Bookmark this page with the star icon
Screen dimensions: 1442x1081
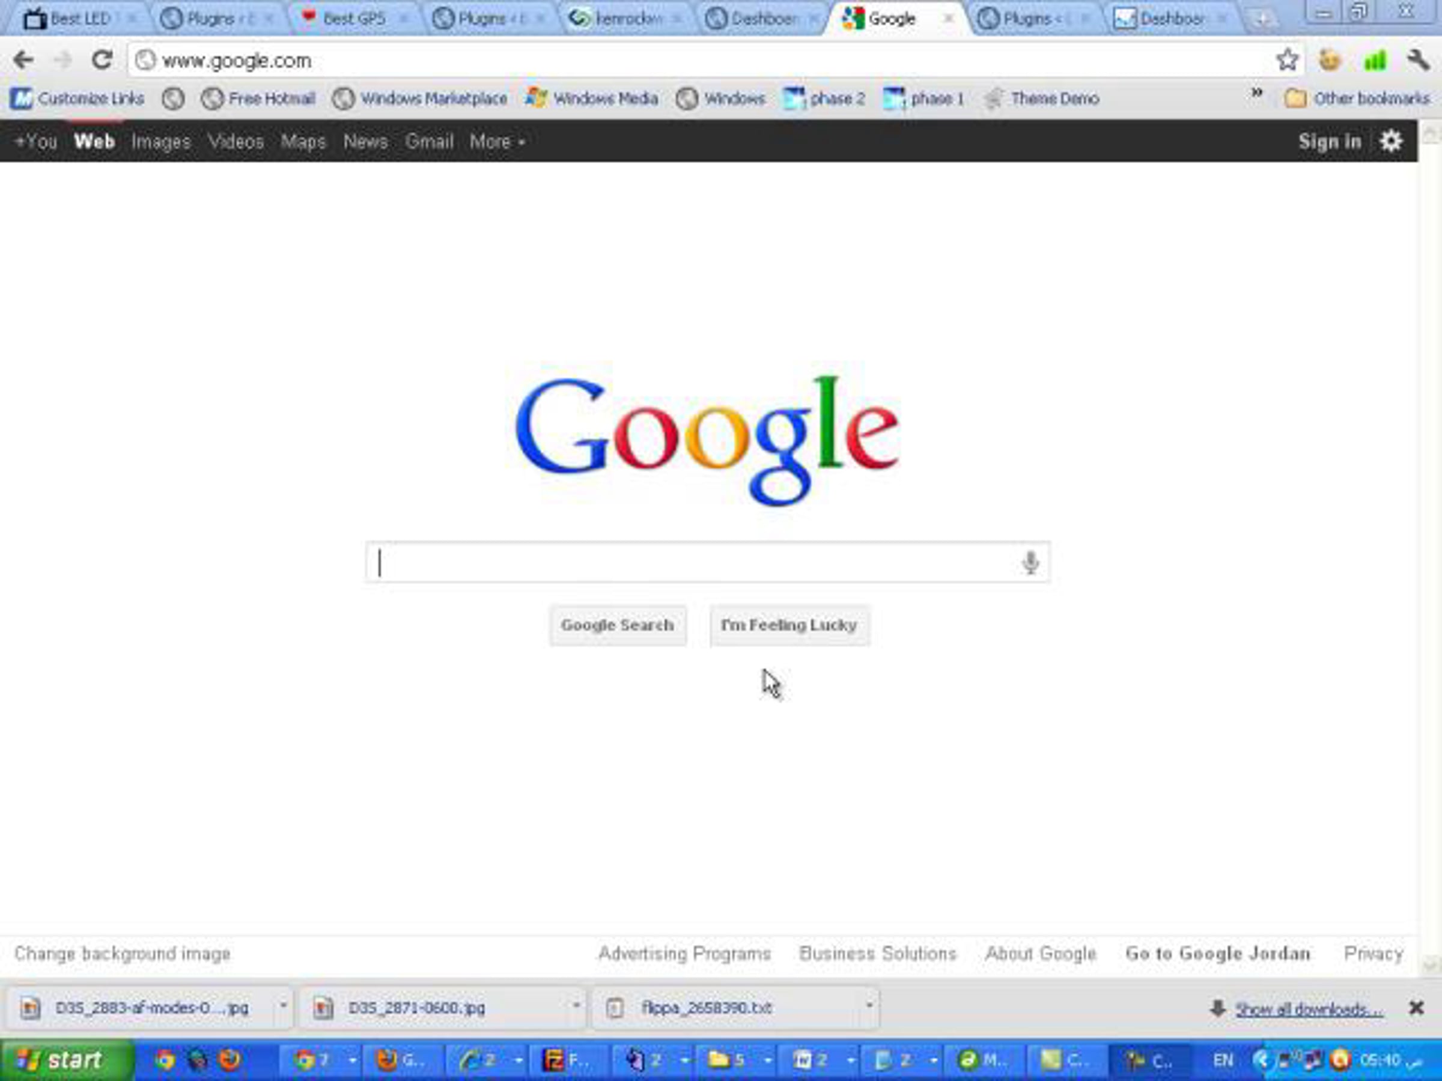point(1288,61)
